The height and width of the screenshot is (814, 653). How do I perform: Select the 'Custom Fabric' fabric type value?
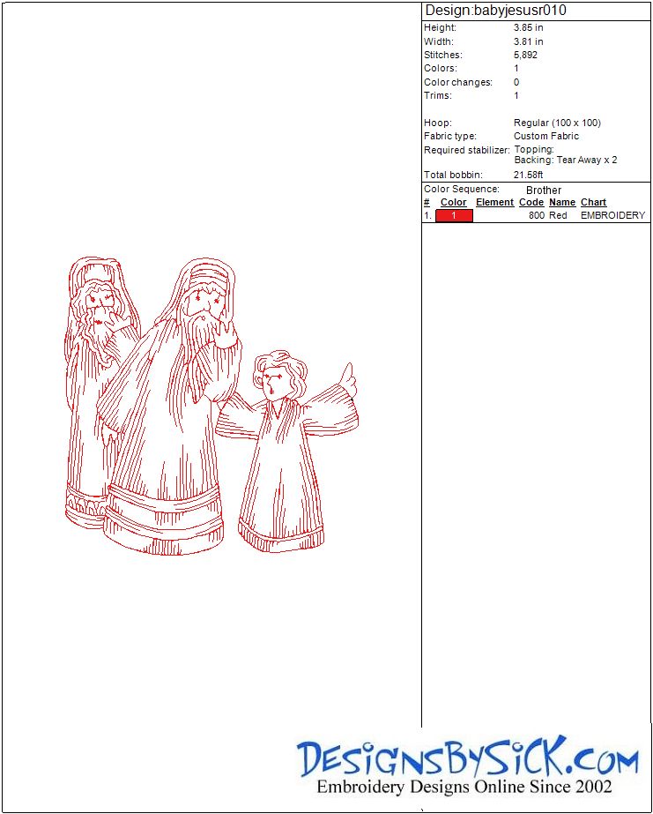[545, 136]
